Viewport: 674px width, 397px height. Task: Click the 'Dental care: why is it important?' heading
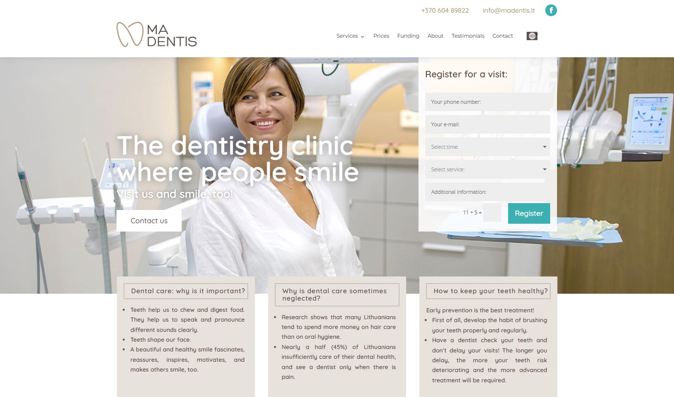tap(188, 291)
